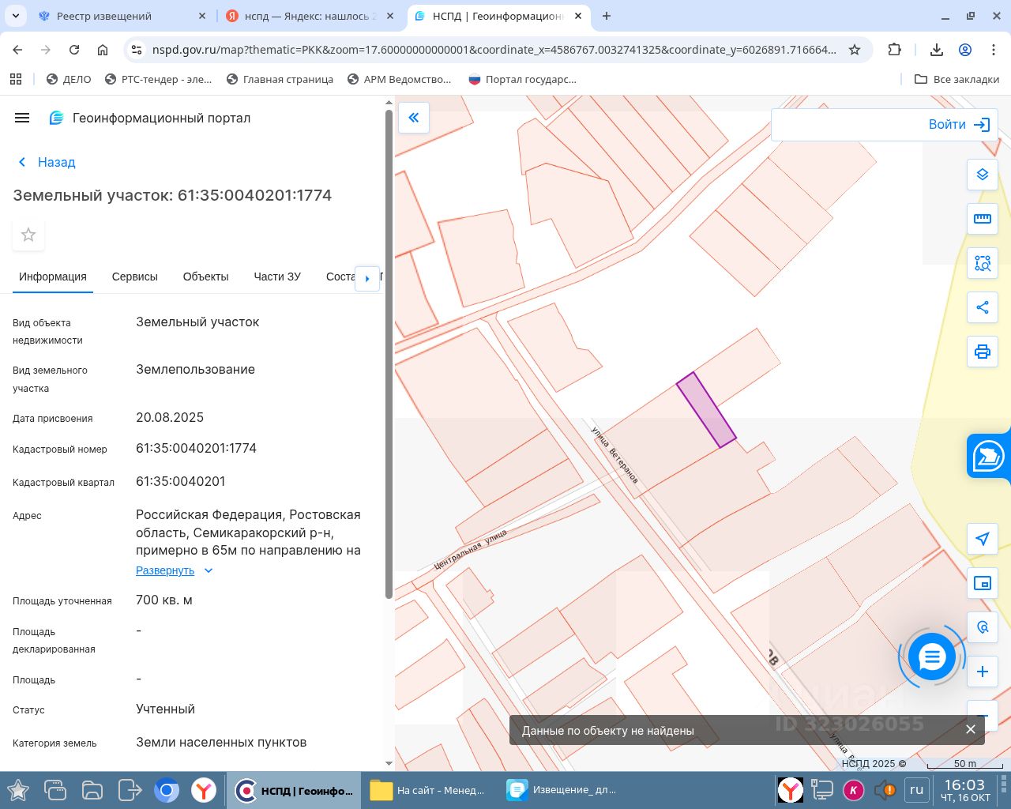Open the browser tab search dropdown

pos(17,16)
